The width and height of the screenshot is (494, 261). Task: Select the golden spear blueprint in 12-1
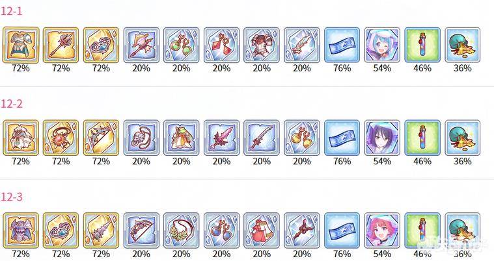61,45
